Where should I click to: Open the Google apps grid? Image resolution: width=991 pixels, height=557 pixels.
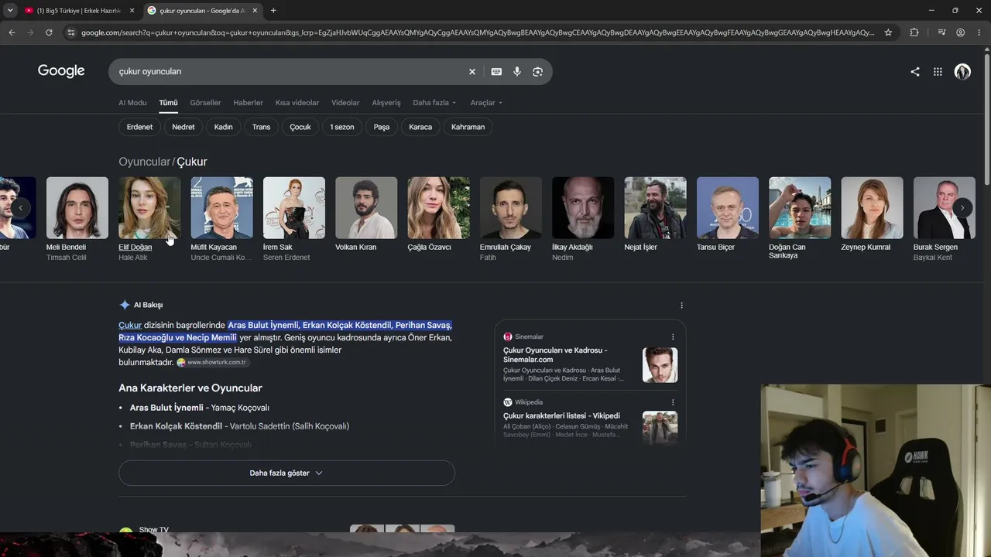click(x=938, y=71)
